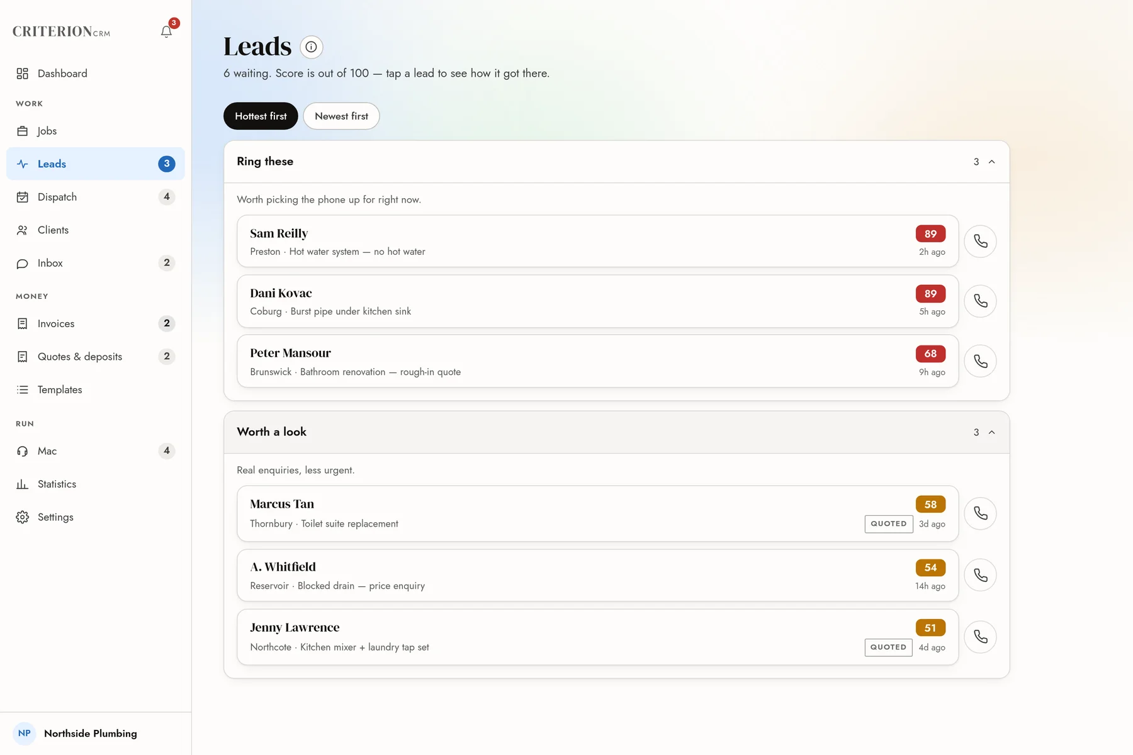Go to Dispatch in the sidebar

coord(96,197)
